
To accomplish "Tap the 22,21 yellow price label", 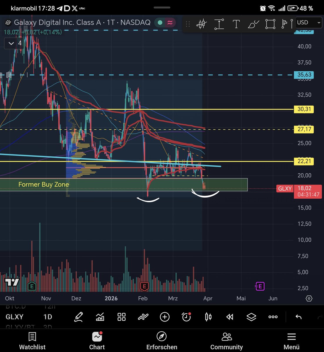I will 304,161.
